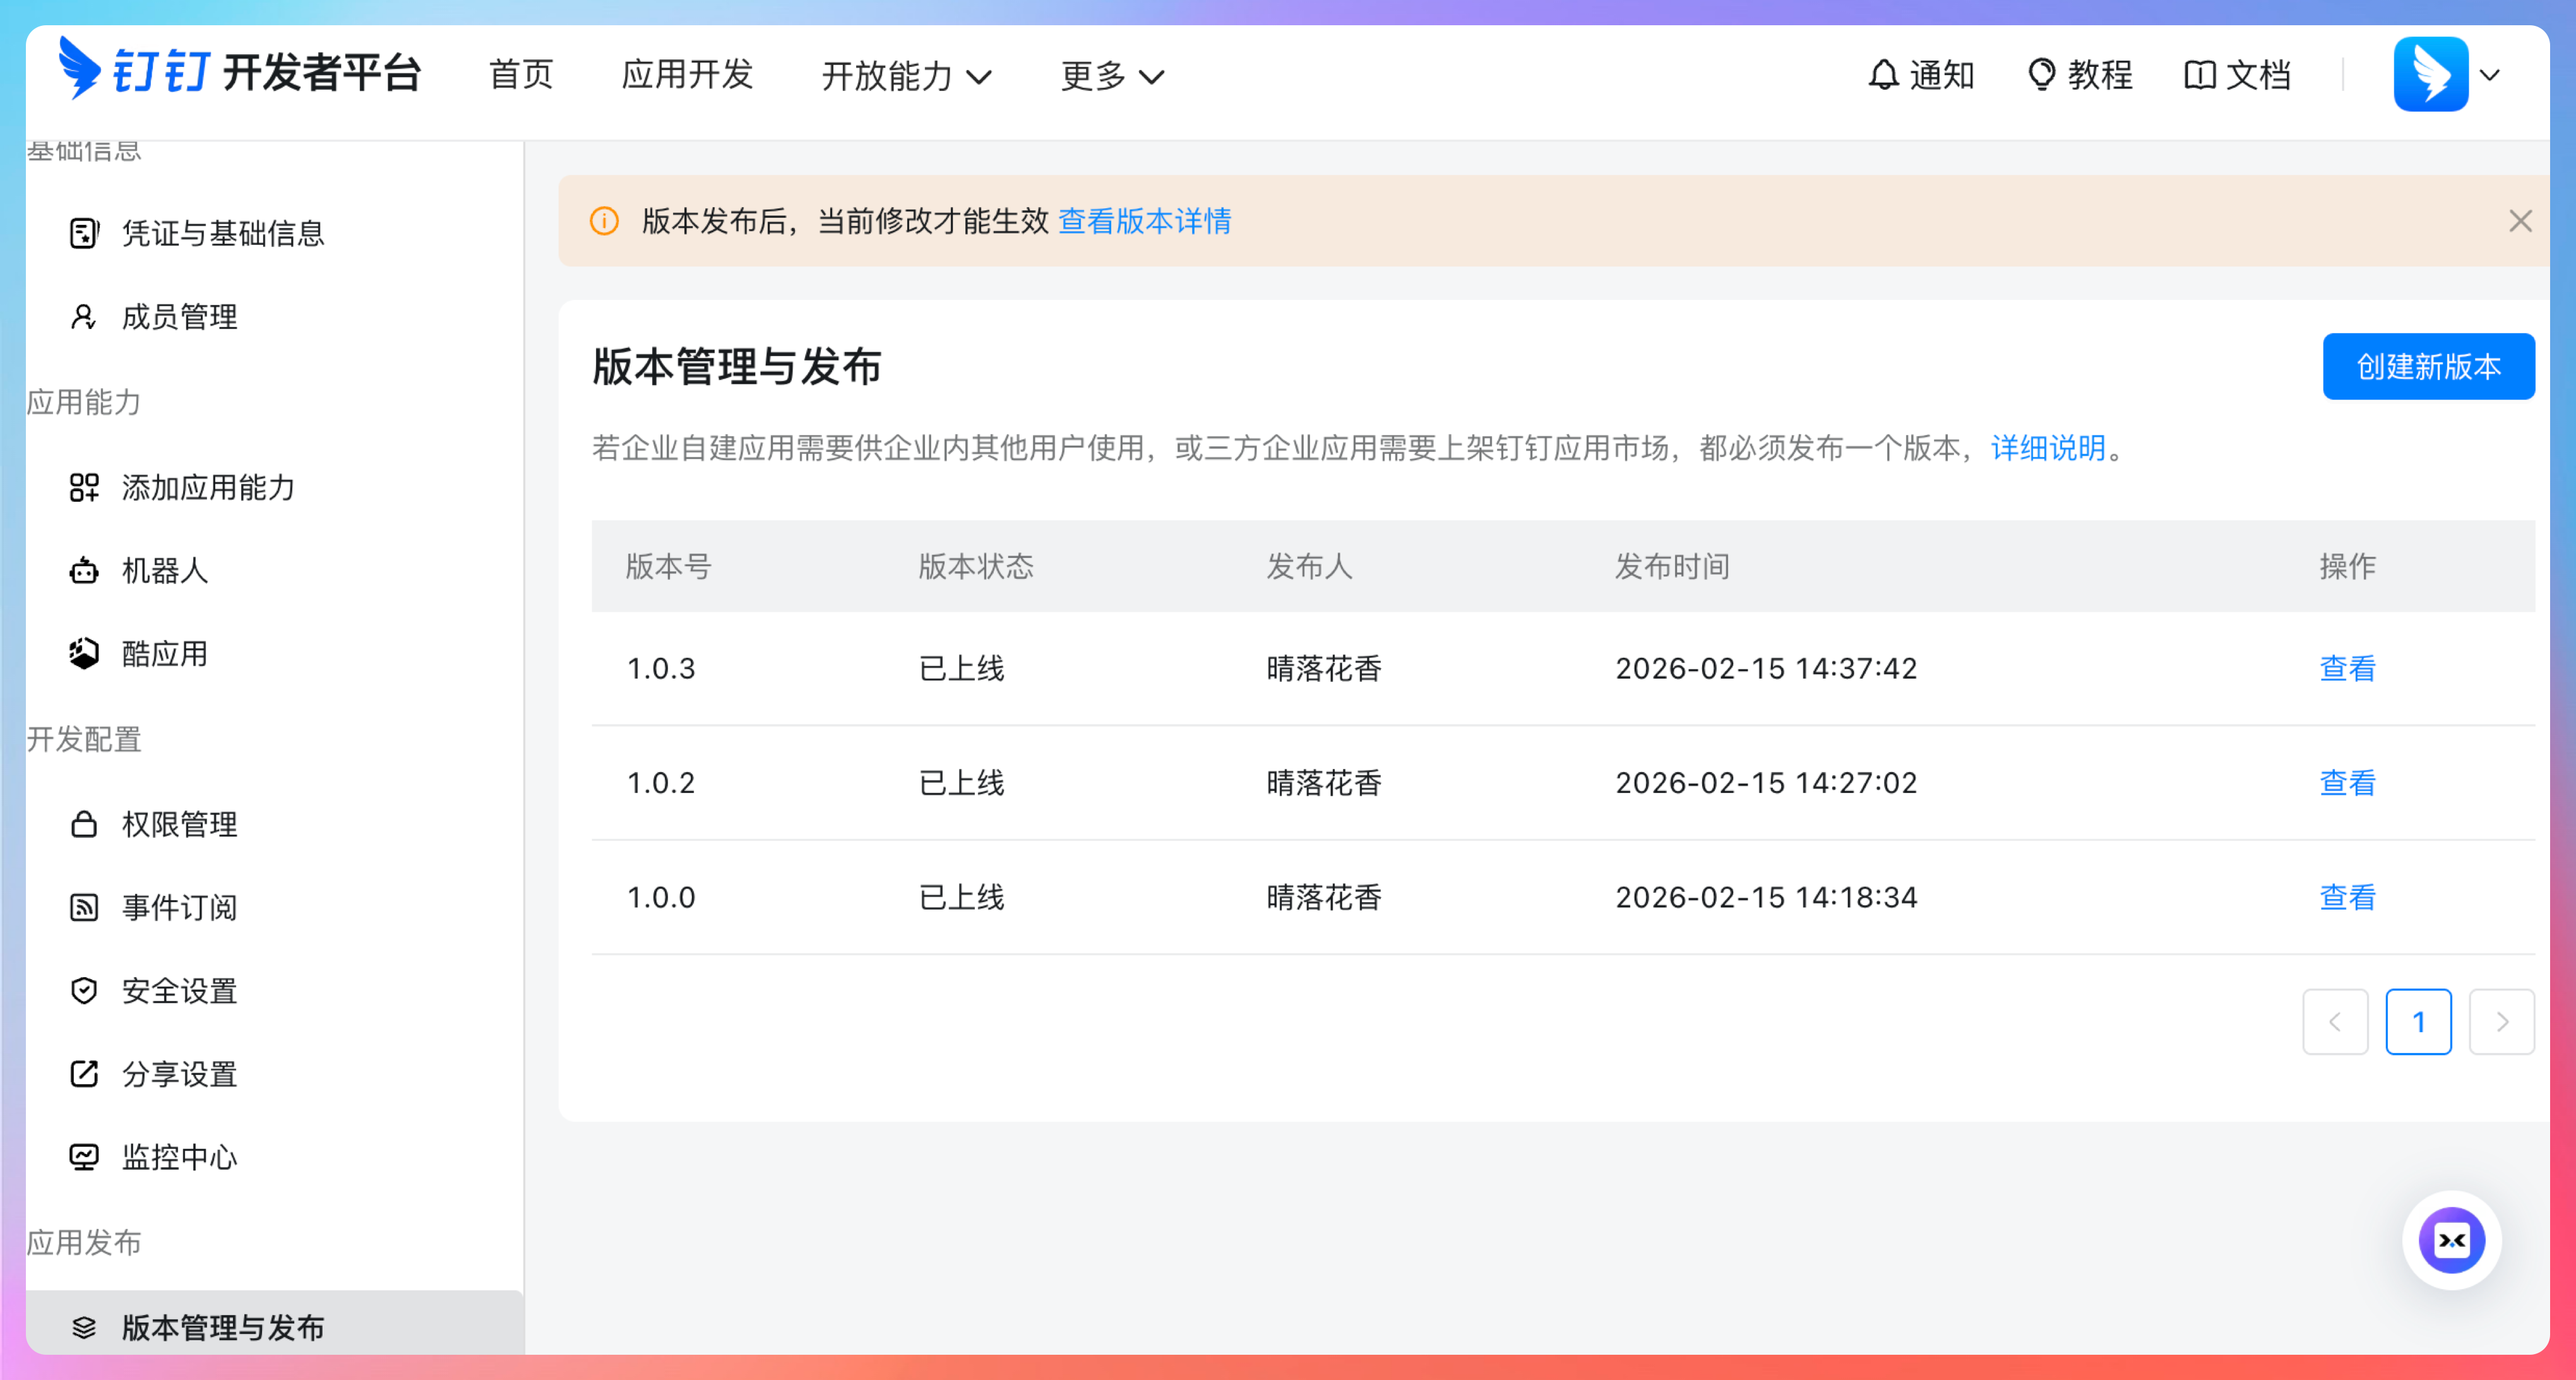Click pagination page 1 button
Screen dimensions: 2576x1380
[2418, 1022]
